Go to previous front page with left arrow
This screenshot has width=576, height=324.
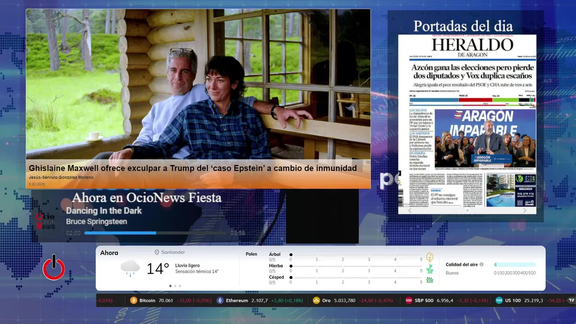click(x=409, y=210)
